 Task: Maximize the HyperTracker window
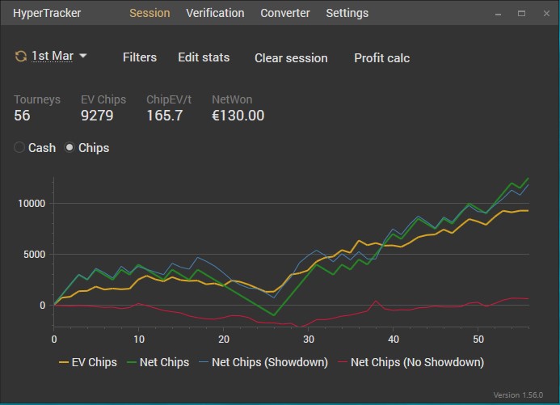(x=521, y=13)
